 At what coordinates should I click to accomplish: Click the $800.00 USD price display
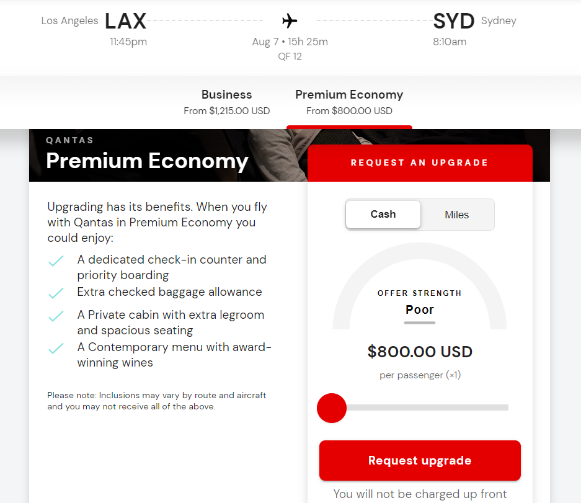click(x=420, y=351)
